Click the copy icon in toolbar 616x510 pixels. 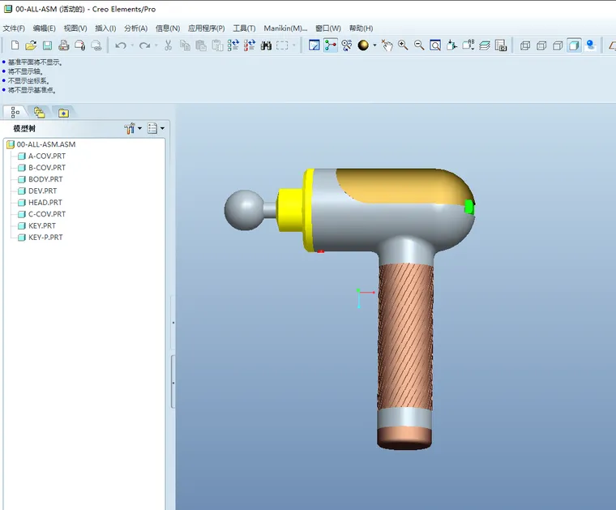click(185, 45)
